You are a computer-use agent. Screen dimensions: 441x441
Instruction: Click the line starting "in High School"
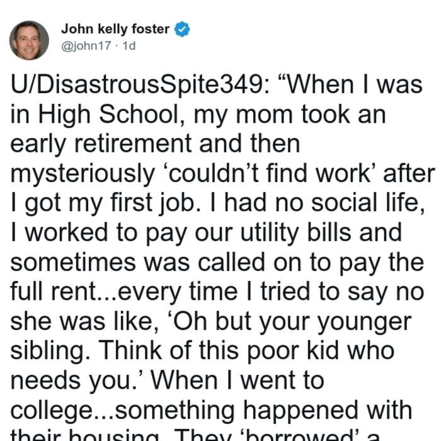pyautogui.click(x=198, y=115)
